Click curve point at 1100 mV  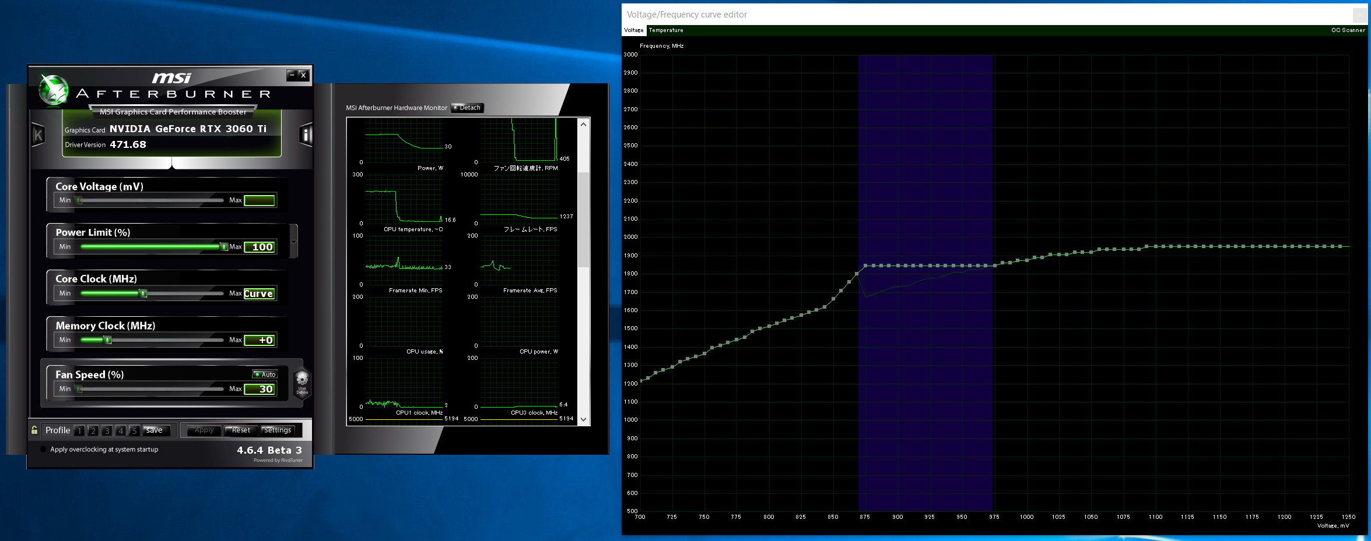(1155, 246)
